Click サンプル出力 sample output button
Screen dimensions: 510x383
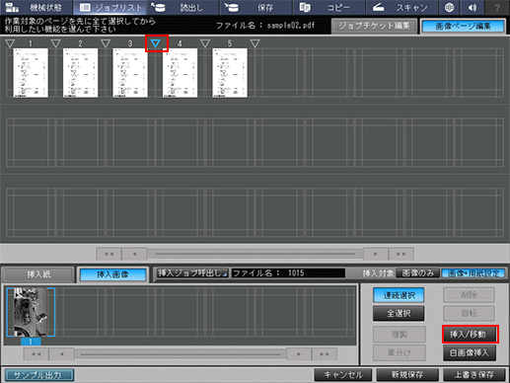39,375
